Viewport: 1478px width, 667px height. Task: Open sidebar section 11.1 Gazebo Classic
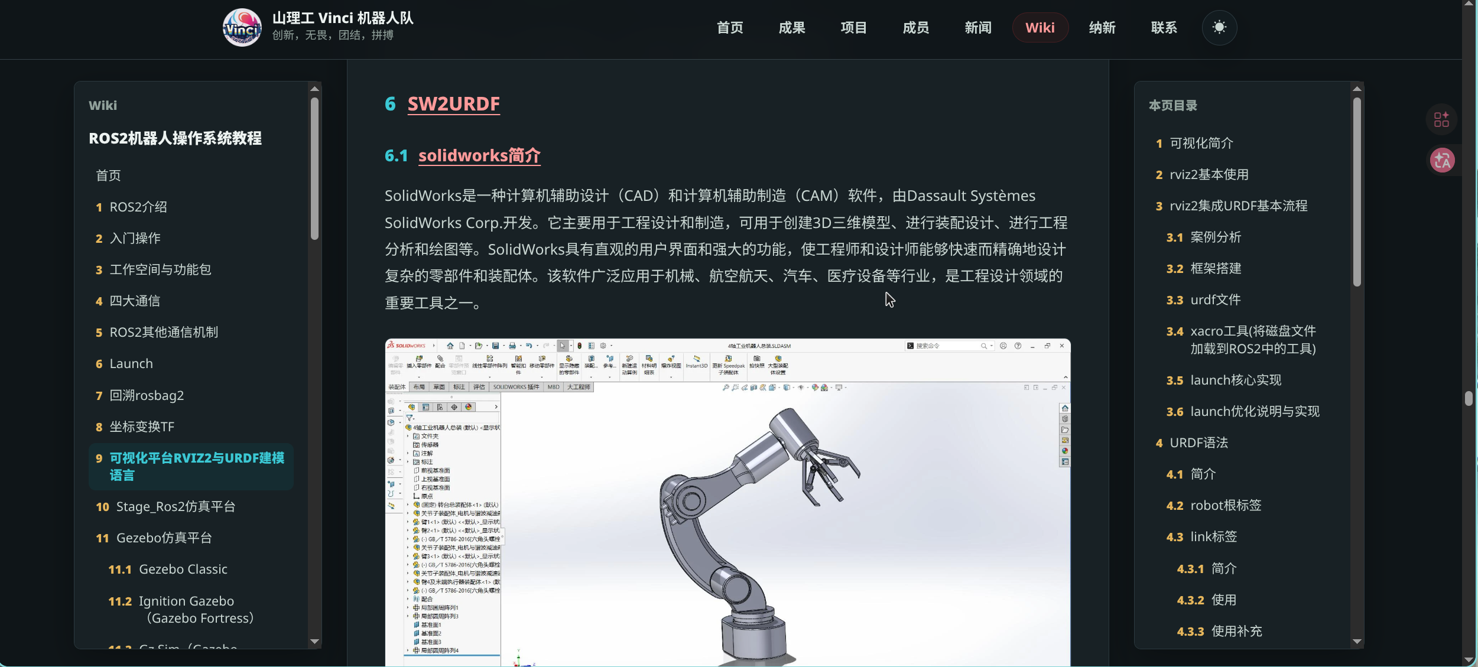coord(197,570)
